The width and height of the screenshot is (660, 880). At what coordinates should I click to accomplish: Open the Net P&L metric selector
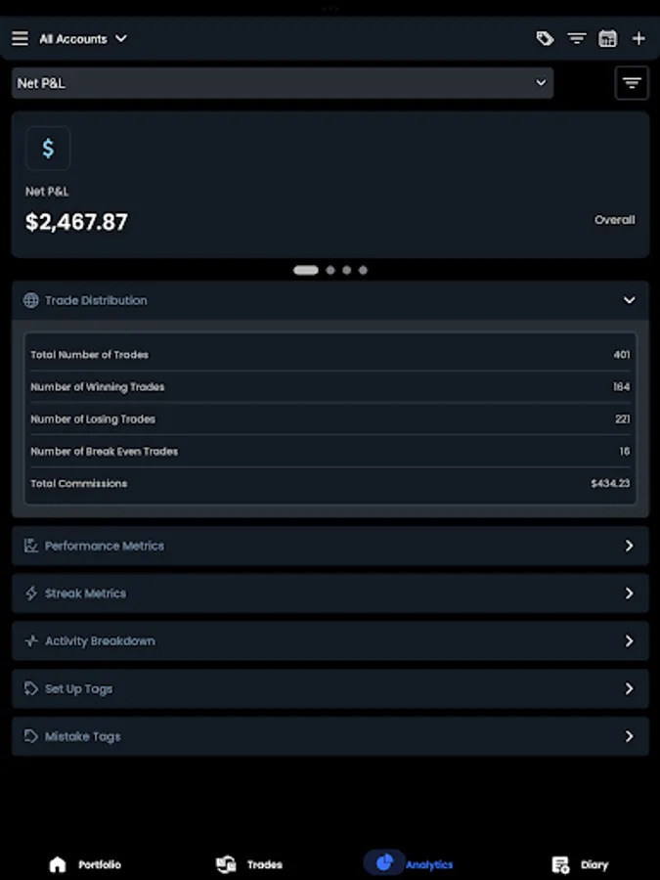pyautogui.click(x=282, y=83)
